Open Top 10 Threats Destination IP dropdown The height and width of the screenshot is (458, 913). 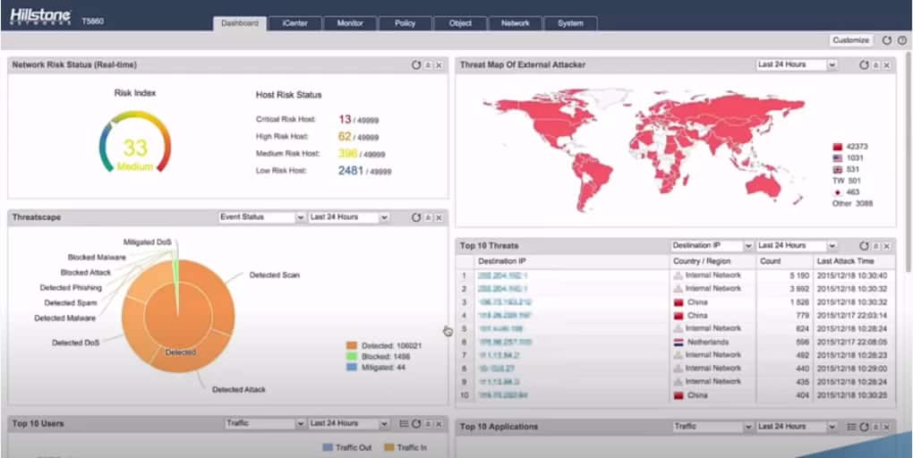[x=712, y=246]
